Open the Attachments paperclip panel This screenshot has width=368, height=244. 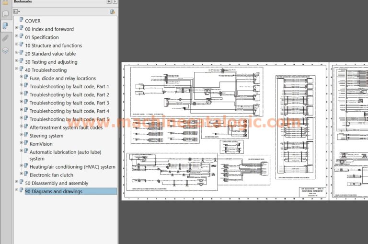[5, 38]
